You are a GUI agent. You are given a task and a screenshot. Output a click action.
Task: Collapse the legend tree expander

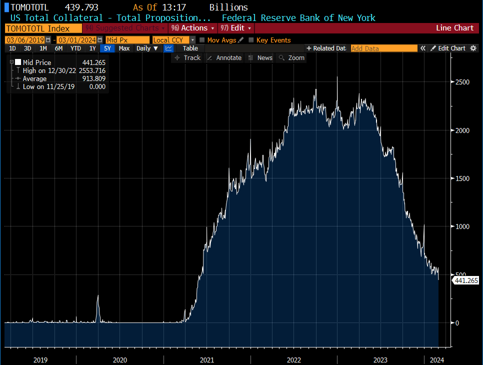tap(11, 62)
